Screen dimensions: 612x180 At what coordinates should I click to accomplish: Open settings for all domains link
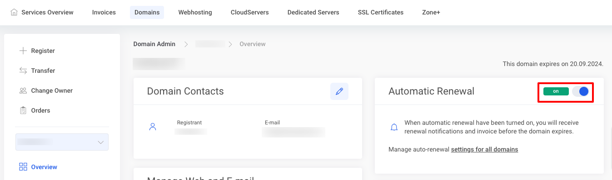484,149
